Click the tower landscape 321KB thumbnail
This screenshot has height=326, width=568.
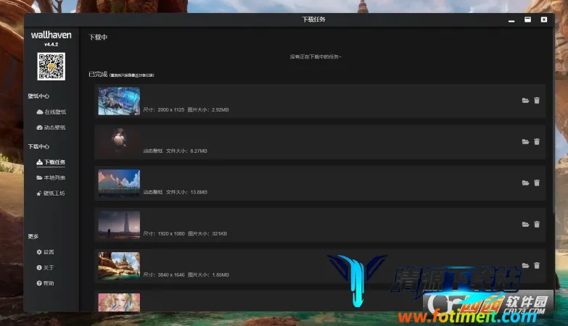[119, 225]
